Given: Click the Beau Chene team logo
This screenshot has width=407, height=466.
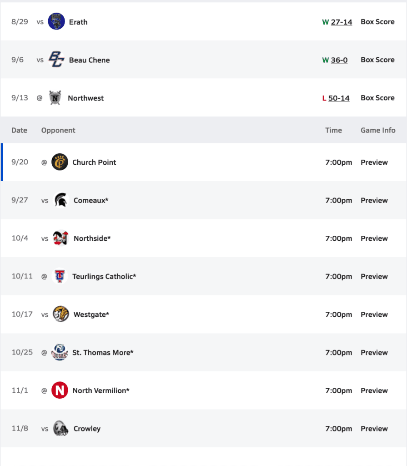Looking at the screenshot, I should (x=56, y=60).
